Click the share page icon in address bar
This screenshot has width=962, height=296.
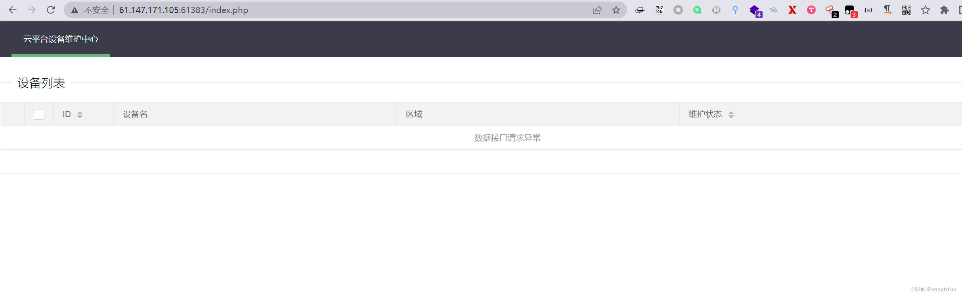point(597,10)
